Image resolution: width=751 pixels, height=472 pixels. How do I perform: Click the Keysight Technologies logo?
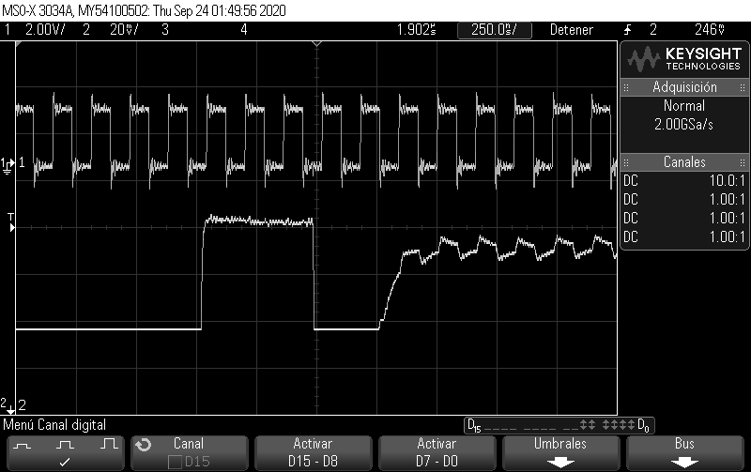click(684, 59)
